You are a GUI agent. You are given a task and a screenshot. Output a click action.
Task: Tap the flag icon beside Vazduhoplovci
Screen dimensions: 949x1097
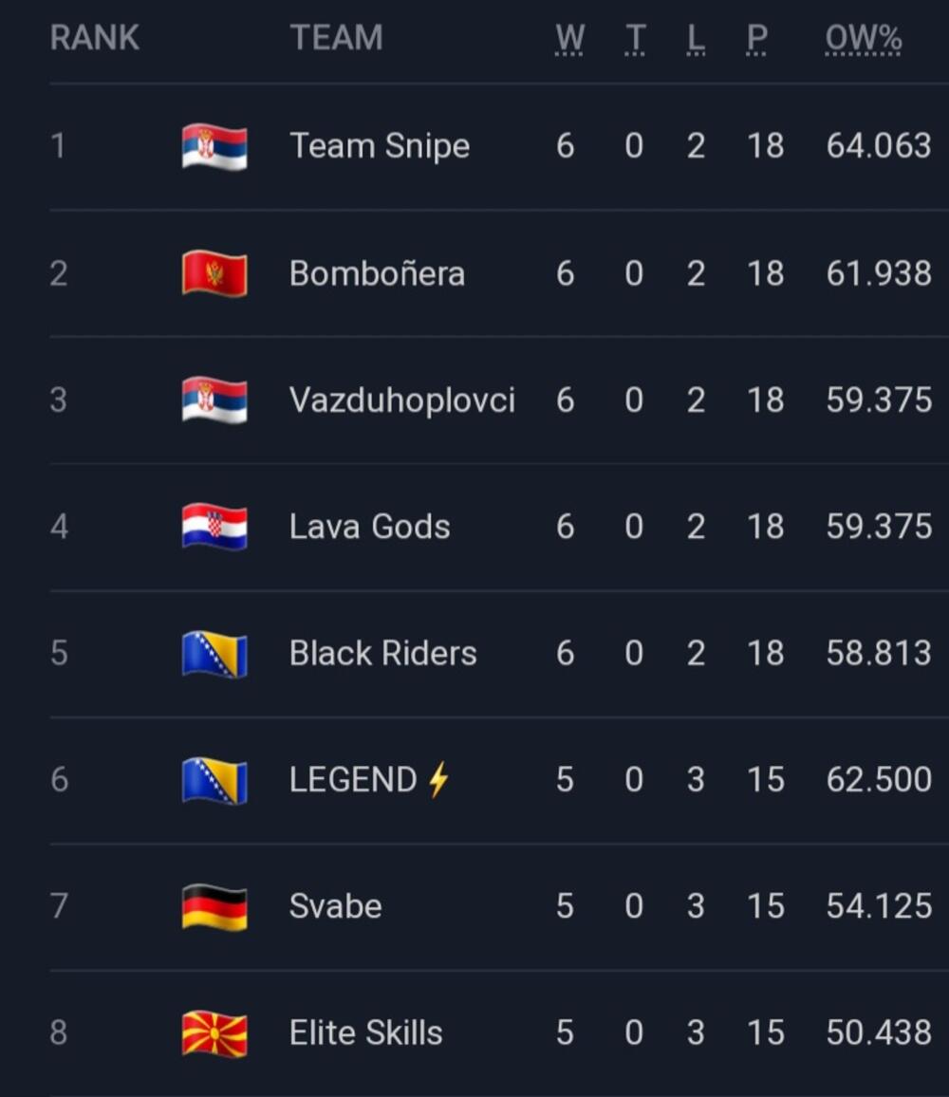(x=214, y=400)
